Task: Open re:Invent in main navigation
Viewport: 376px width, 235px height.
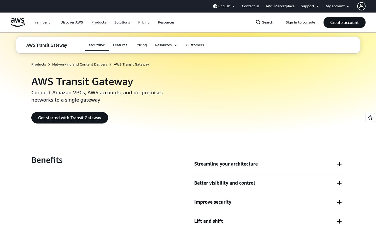Action: 43,22
